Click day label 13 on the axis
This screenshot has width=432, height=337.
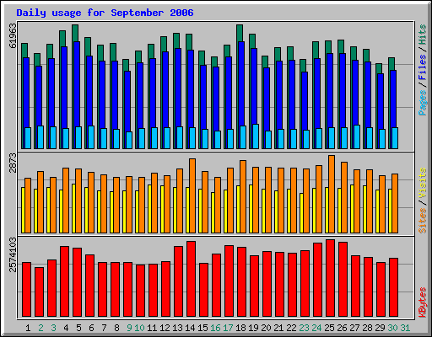pyautogui.click(x=177, y=328)
